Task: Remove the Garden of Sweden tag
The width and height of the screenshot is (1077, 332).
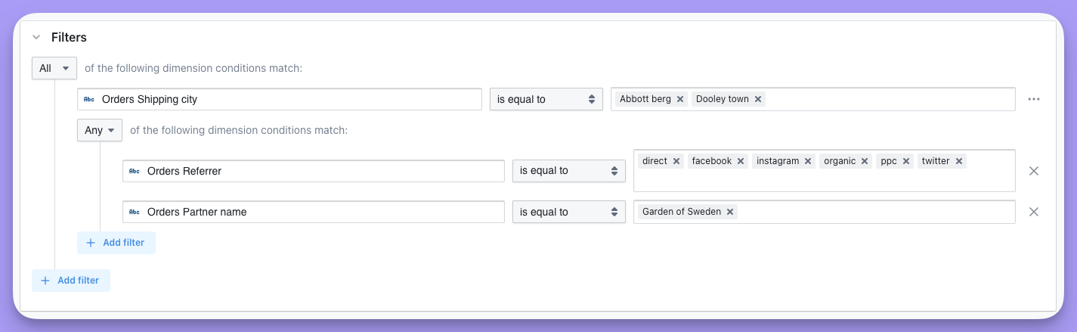Action: click(730, 212)
